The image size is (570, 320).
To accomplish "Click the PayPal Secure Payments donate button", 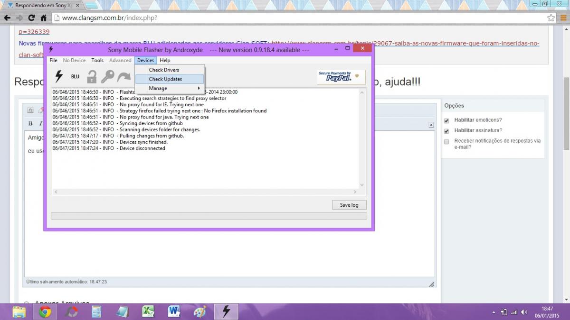I will click(341, 77).
